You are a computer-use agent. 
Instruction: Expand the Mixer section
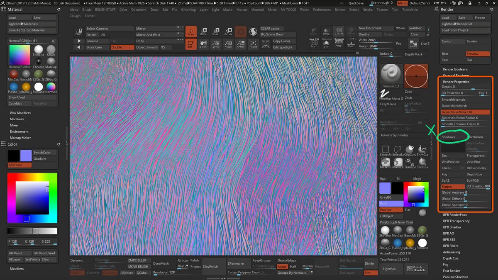click(14, 125)
